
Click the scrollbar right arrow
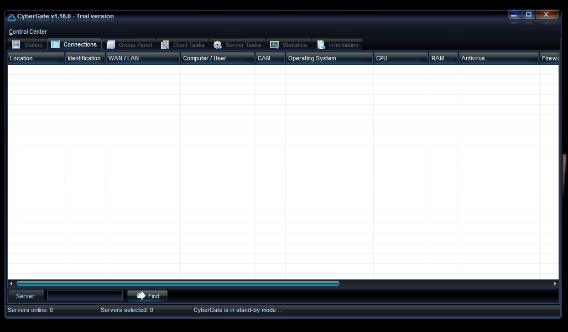[x=555, y=283]
